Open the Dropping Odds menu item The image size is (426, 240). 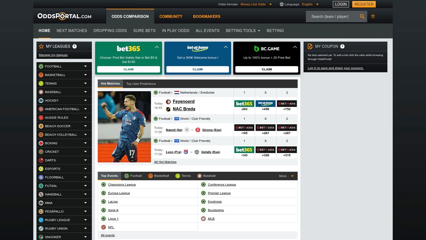[110, 31]
